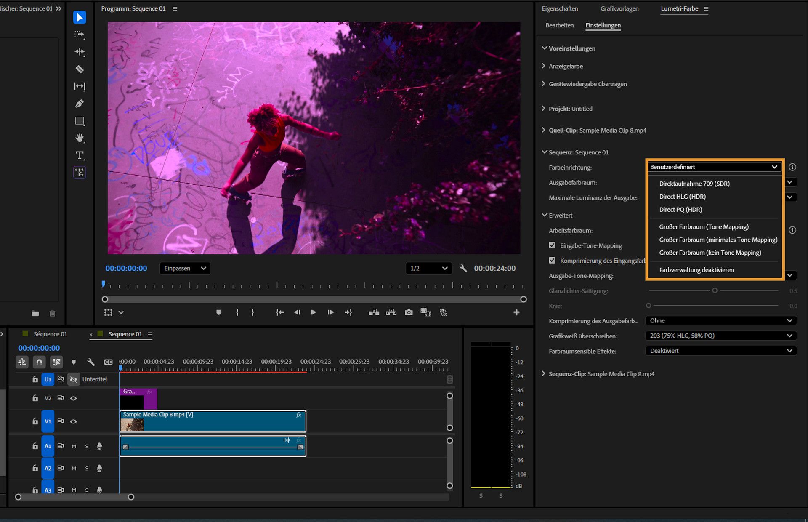808x522 pixels.
Task: Add a marker in Program monitor
Action: 218,312
